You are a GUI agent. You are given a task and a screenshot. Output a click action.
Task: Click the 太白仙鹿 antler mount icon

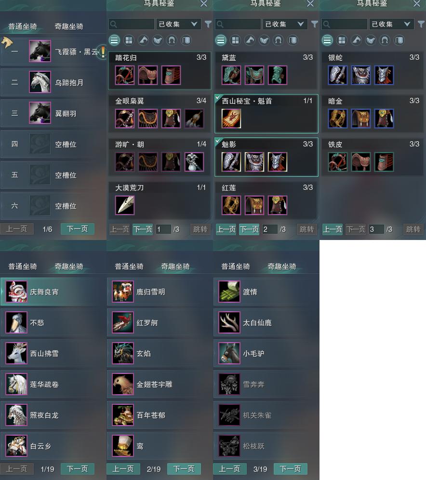coord(229,322)
